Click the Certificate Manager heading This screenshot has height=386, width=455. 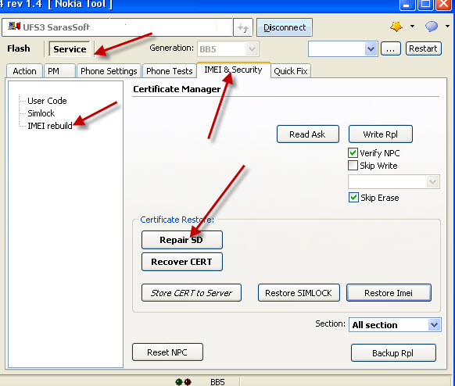point(177,89)
